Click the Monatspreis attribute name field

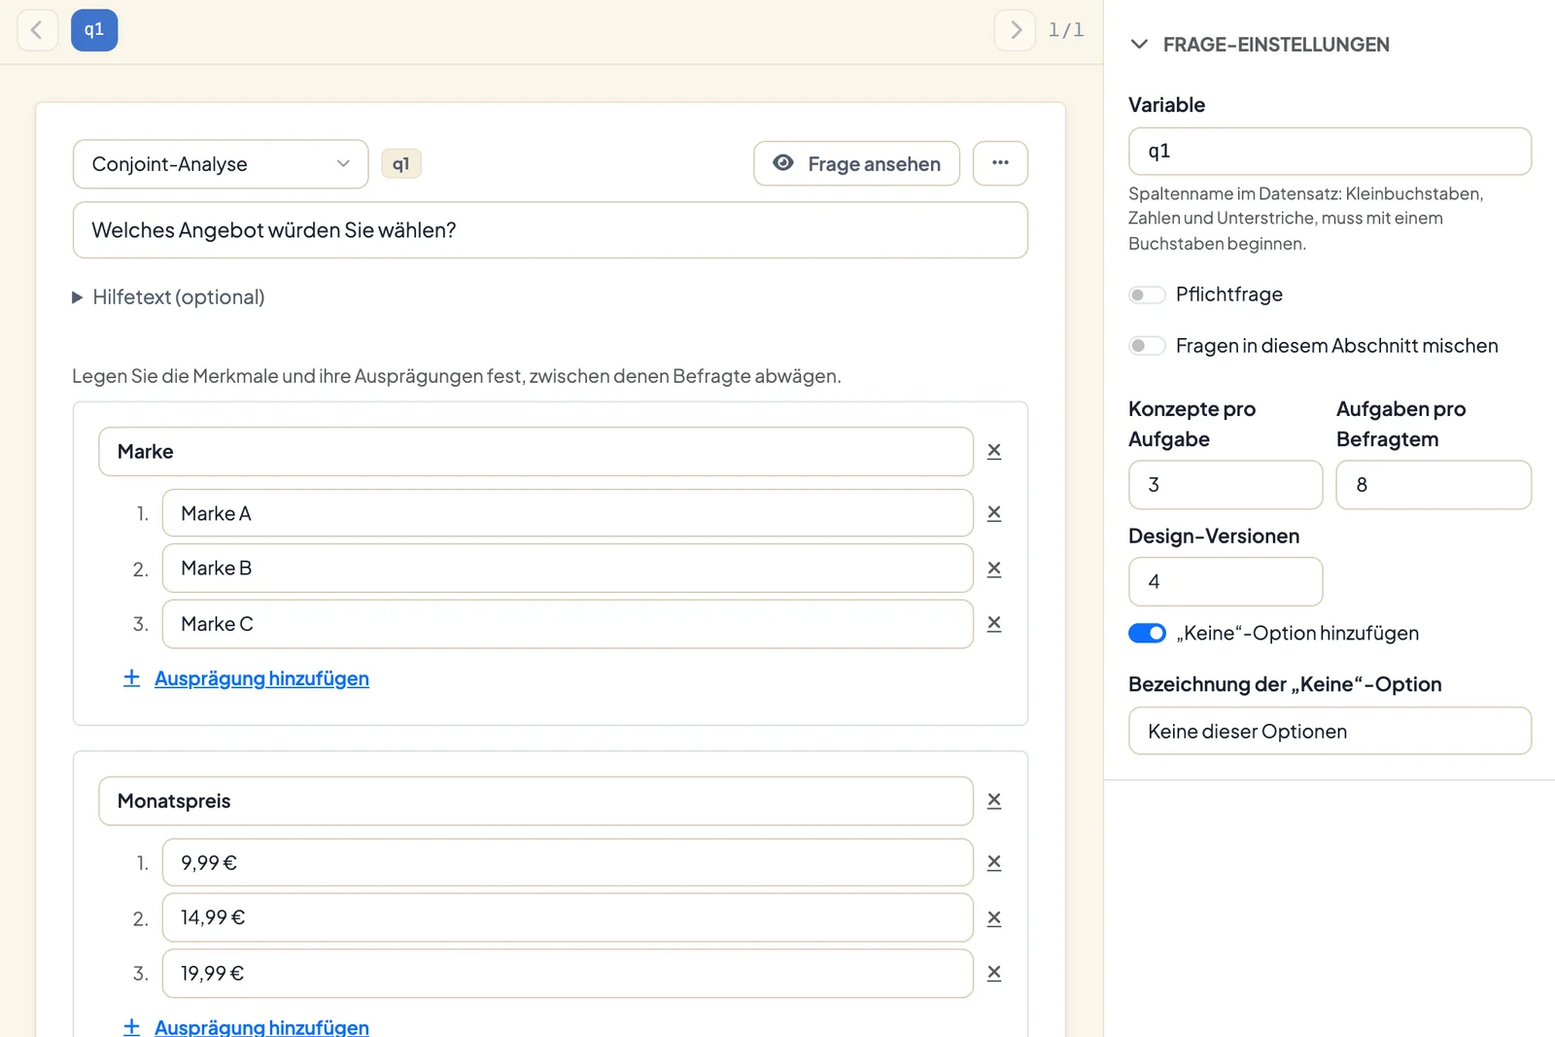[x=536, y=801]
